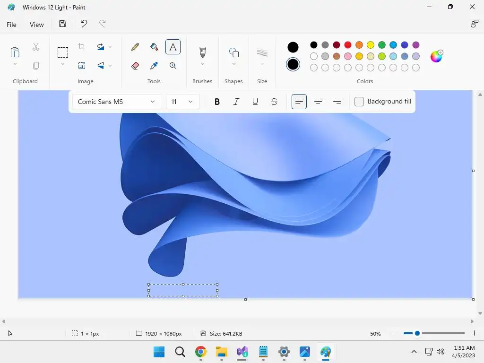Zoom out with the minus button
484x363 pixels.
(x=394, y=333)
